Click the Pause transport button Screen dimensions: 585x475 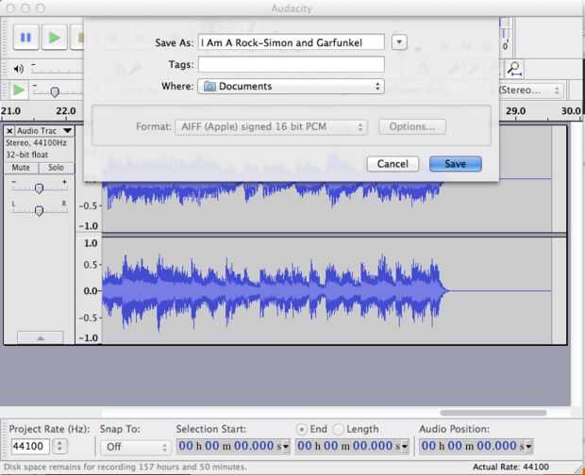[25, 38]
